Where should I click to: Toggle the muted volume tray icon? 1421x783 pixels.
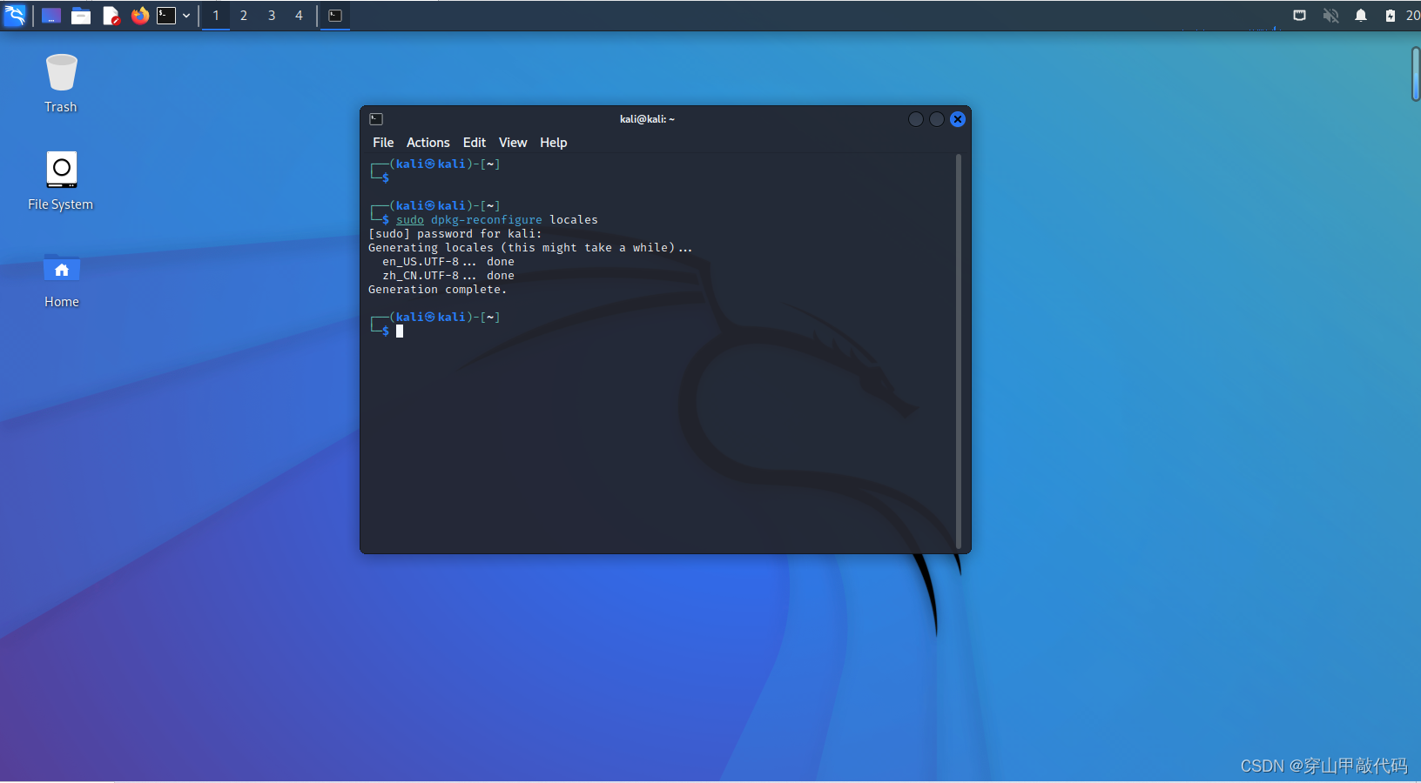1330,16
